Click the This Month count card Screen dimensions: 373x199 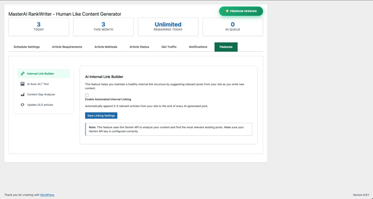[x=103, y=27]
